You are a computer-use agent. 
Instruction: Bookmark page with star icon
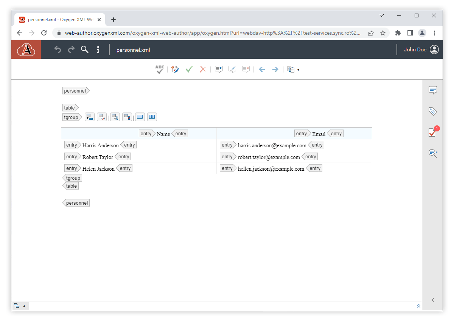click(383, 33)
